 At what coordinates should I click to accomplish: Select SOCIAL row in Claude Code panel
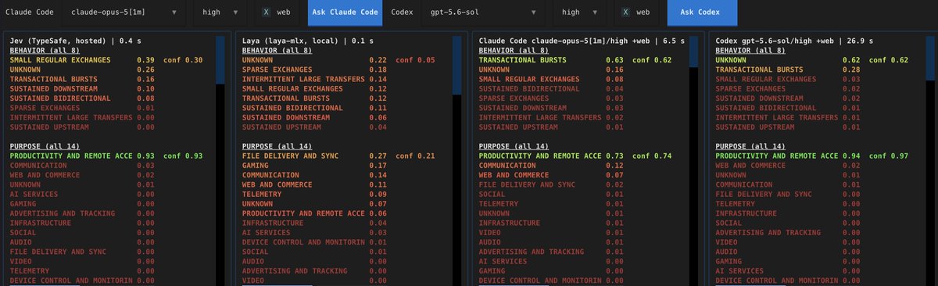[552, 194]
